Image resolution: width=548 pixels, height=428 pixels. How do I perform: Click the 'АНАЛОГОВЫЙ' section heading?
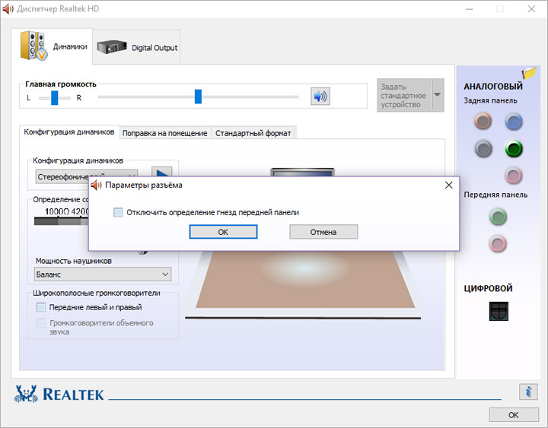(493, 86)
